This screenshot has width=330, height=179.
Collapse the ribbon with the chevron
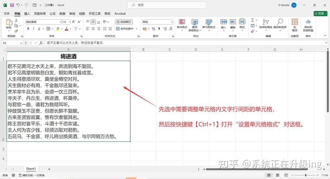click(x=325, y=36)
